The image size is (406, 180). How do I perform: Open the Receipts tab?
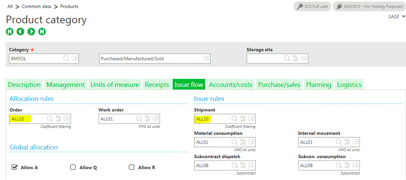[157, 85]
